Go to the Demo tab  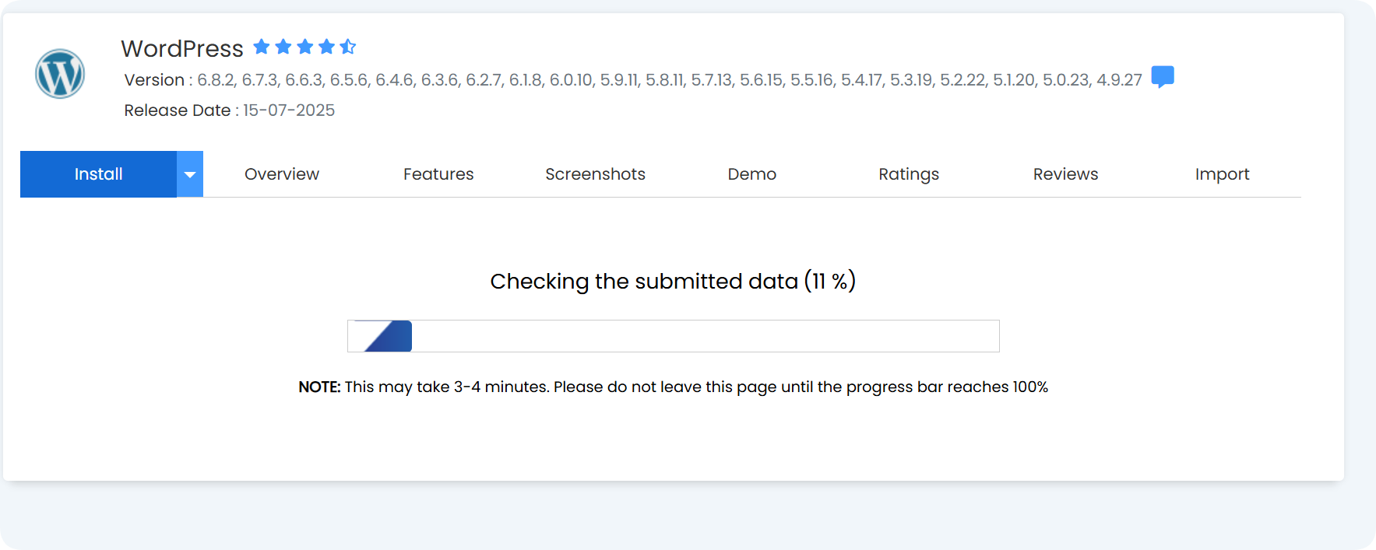tap(751, 174)
